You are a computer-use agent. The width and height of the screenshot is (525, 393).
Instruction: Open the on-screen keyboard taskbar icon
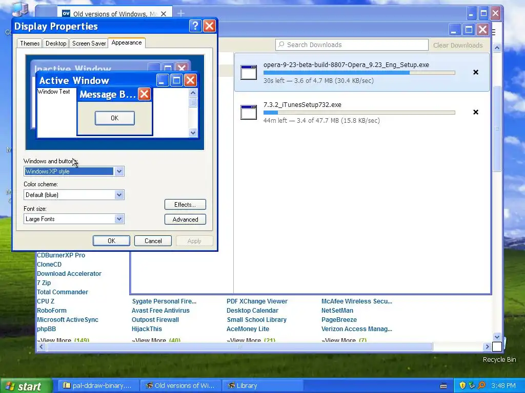click(443, 386)
